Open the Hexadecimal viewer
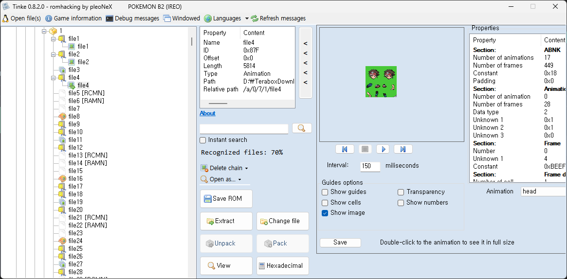Image resolution: width=567 pixels, height=279 pixels. (283, 266)
